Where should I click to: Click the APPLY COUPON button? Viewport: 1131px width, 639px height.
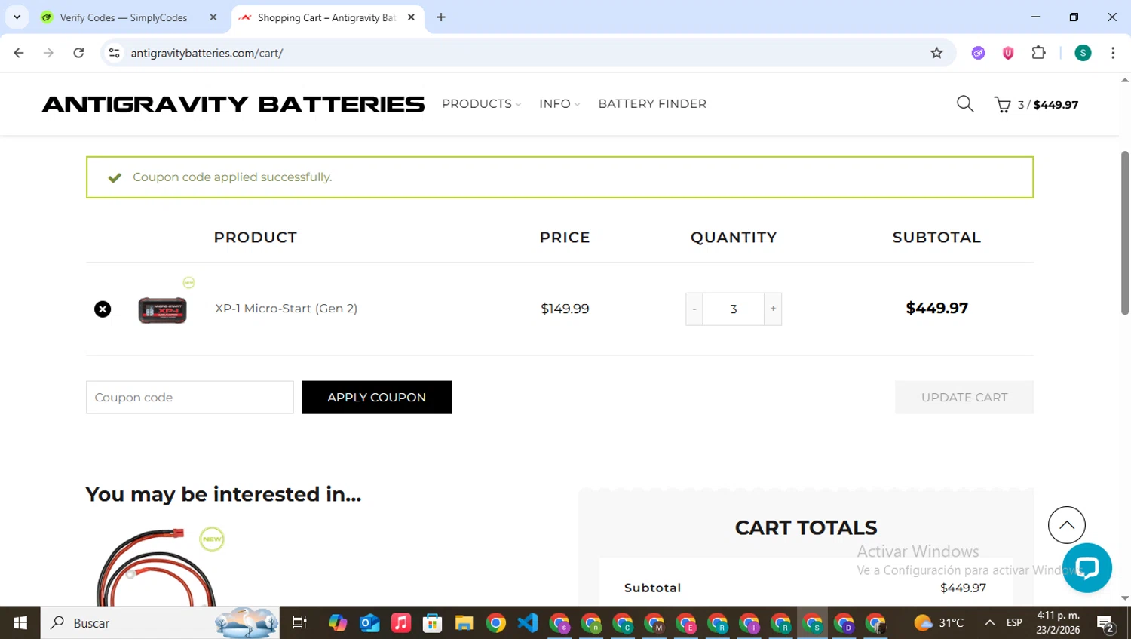point(377,398)
